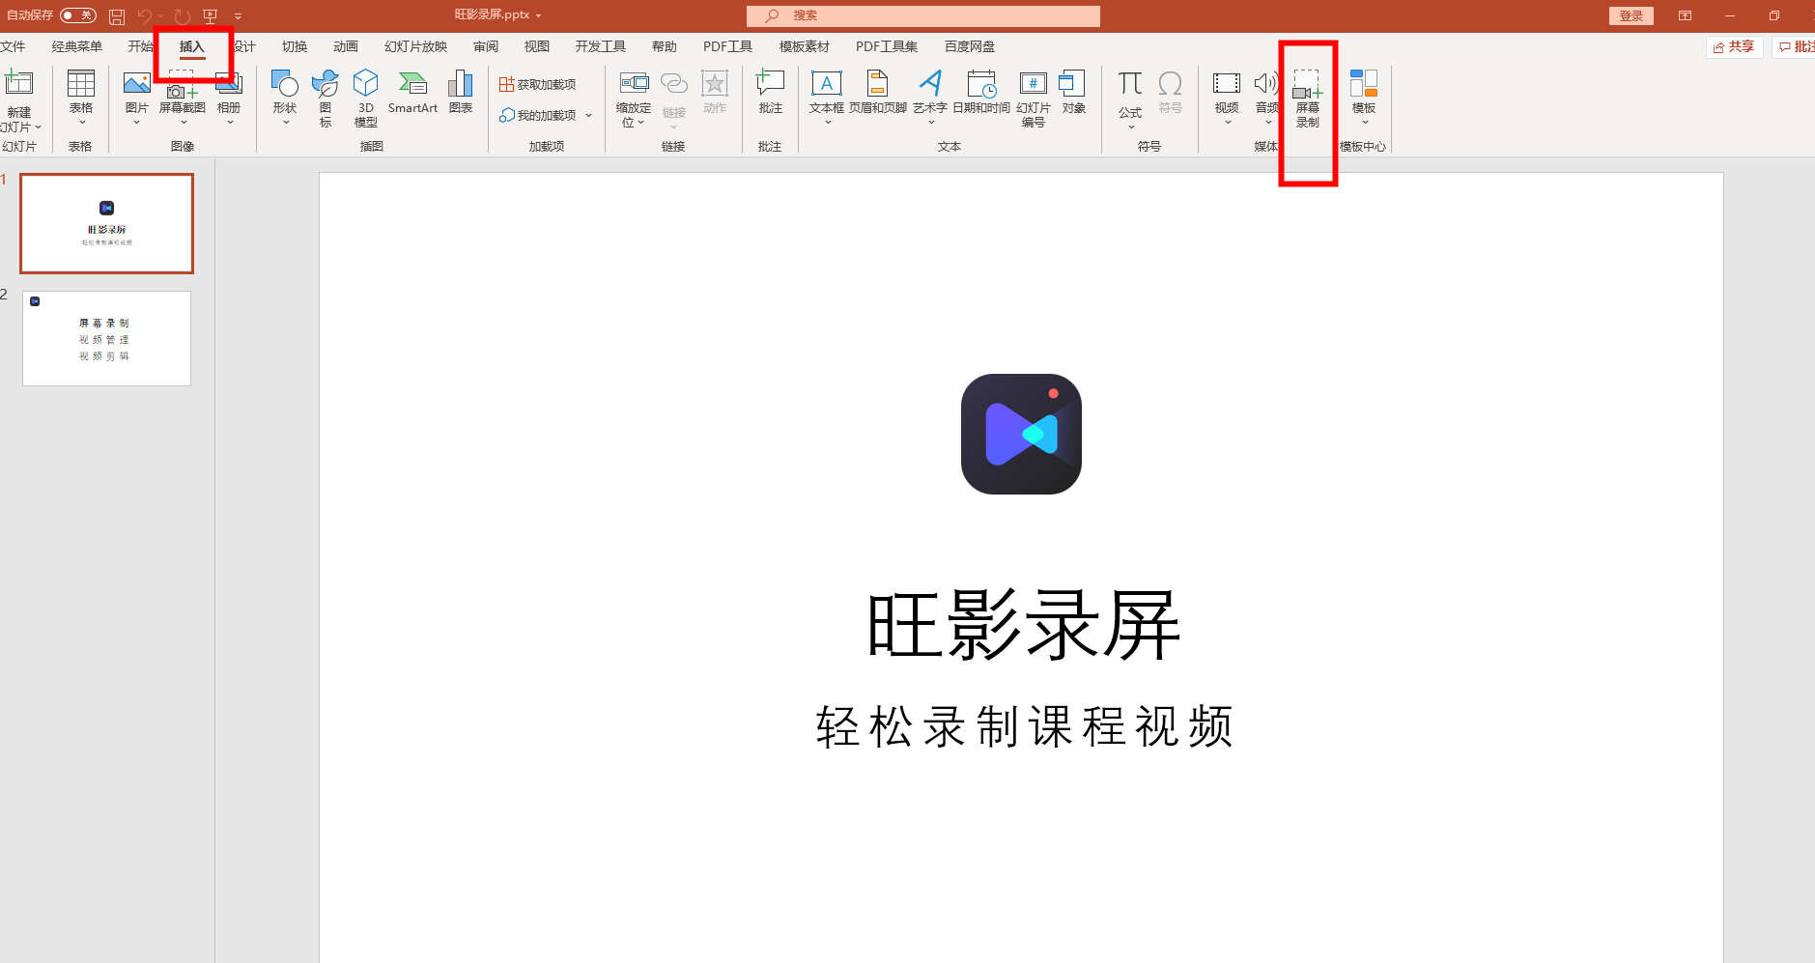Viewport: 1815px width, 963px height.
Task: Click the app logo image on slide
Action: click(x=1021, y=435)
